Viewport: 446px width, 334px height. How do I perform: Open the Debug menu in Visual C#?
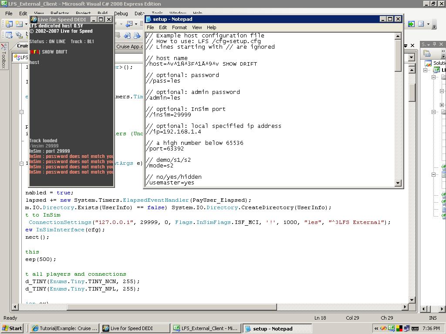click(121, 13)
